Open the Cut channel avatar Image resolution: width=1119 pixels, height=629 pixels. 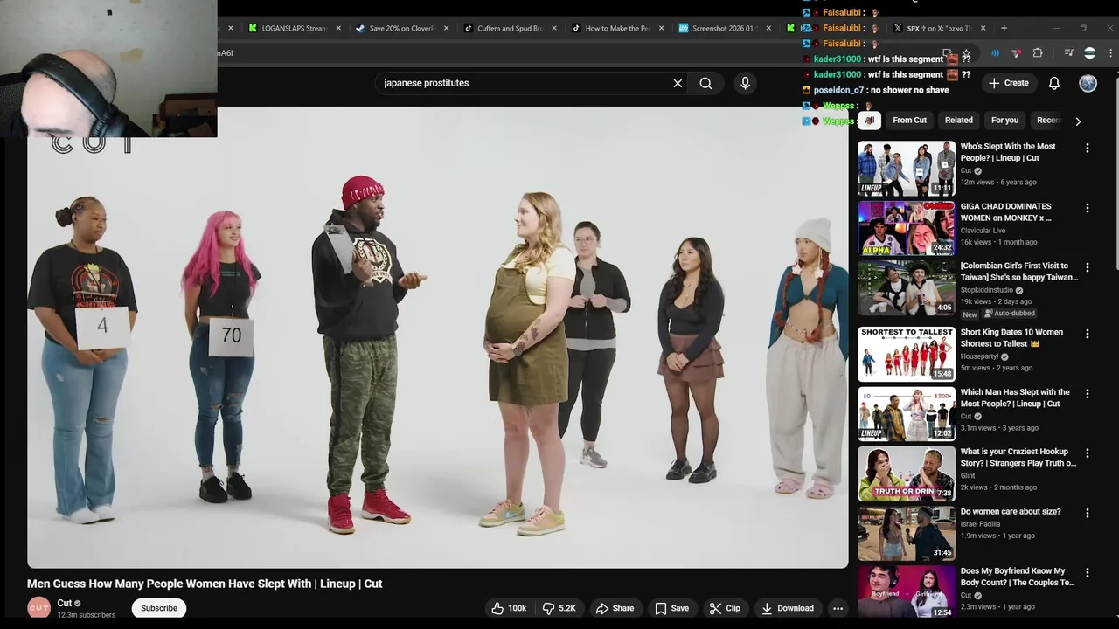[38, 608]
